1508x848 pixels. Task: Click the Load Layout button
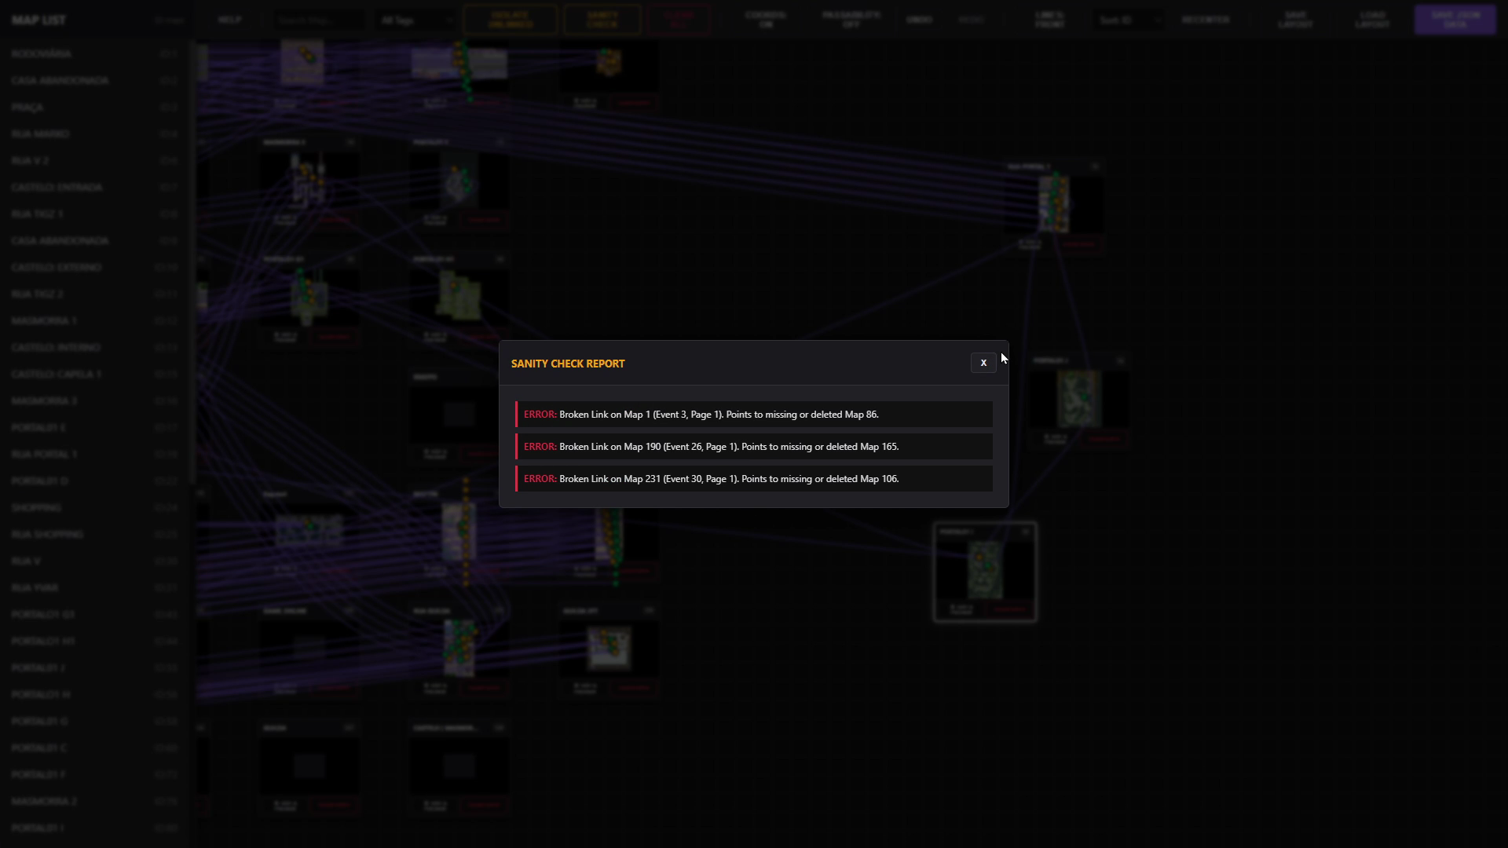[x=1372, y=20]
